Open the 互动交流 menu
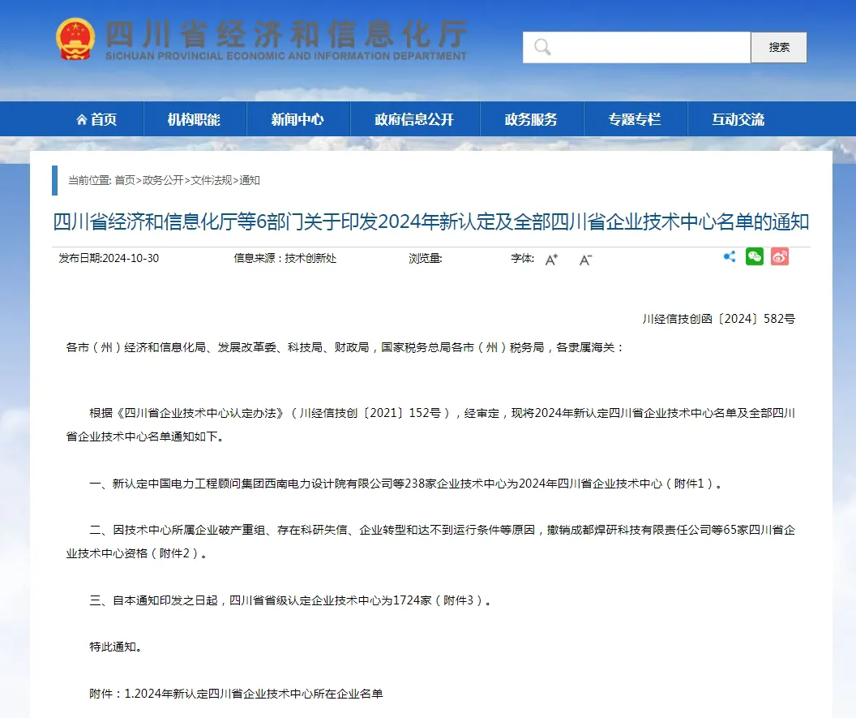This screenshot has height=718, width=856. coord(738,119)
